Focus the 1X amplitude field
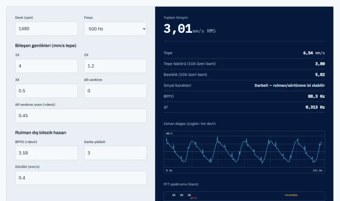The height and width of the screenshot is (201, 340). [46, 66]
